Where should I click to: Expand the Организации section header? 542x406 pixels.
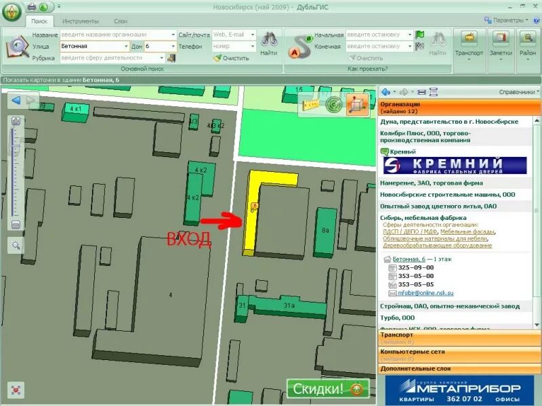point(459,108)
